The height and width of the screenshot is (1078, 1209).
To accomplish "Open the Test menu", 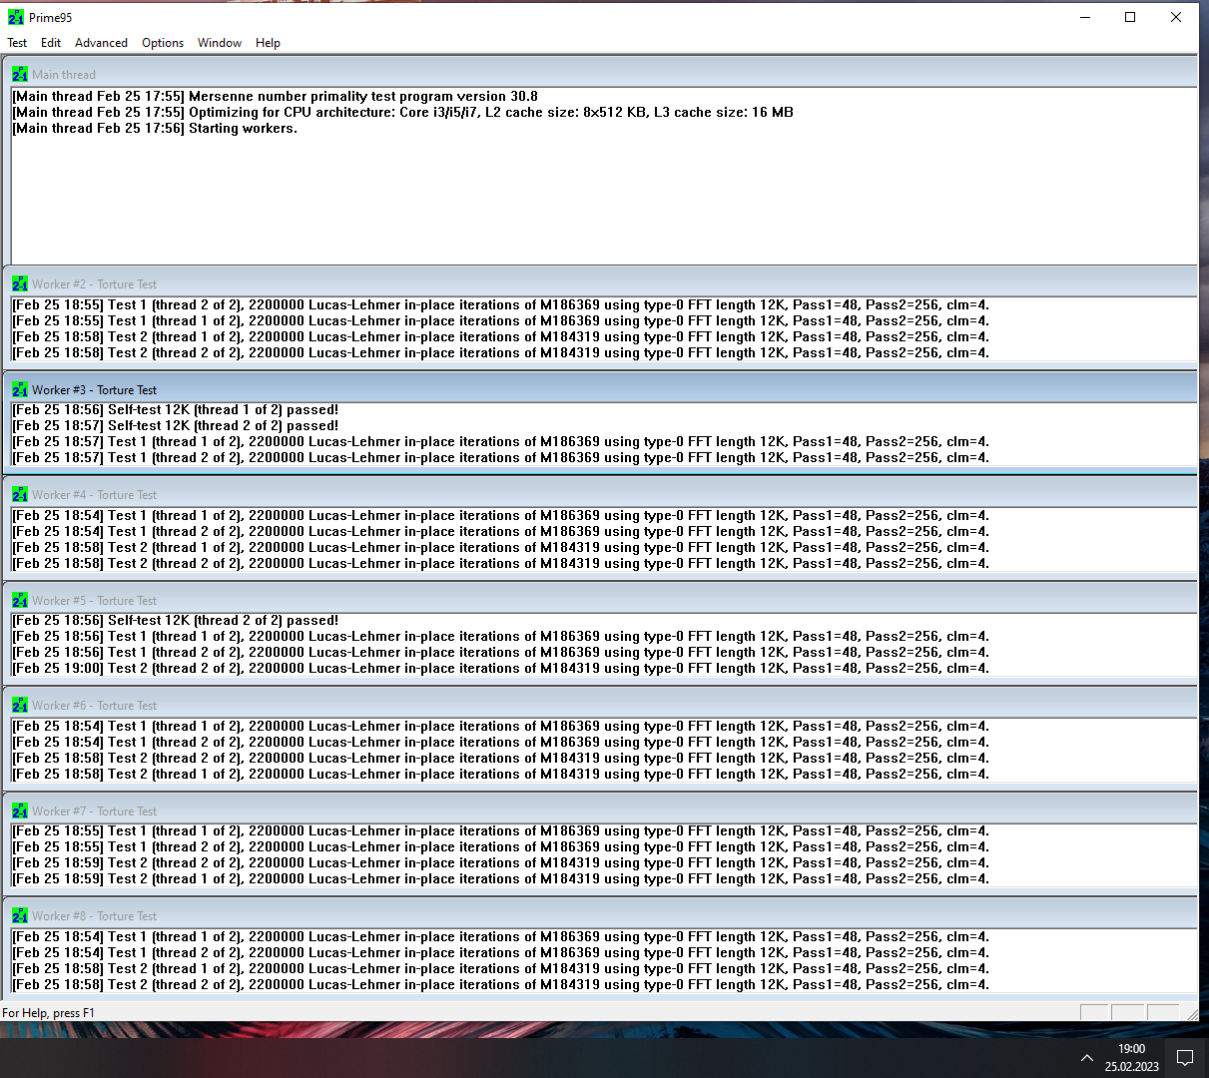I will click(x=17, y=43).
